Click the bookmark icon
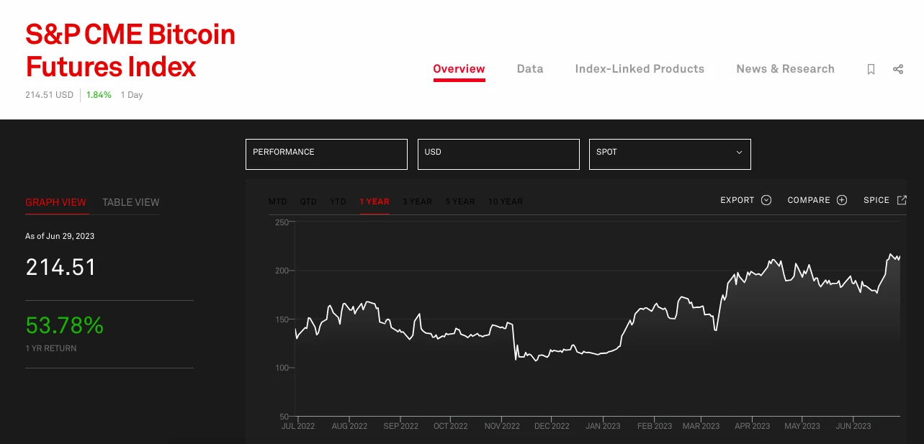The width and height of the screenshot is (924, 444). 871,69
